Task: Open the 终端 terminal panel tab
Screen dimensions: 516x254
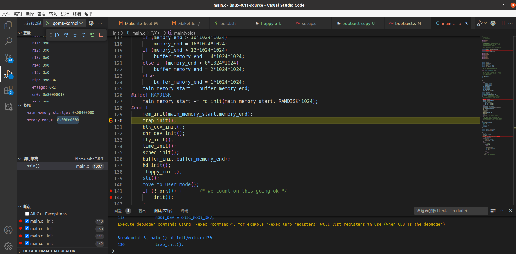Action: tap(184, 211)
